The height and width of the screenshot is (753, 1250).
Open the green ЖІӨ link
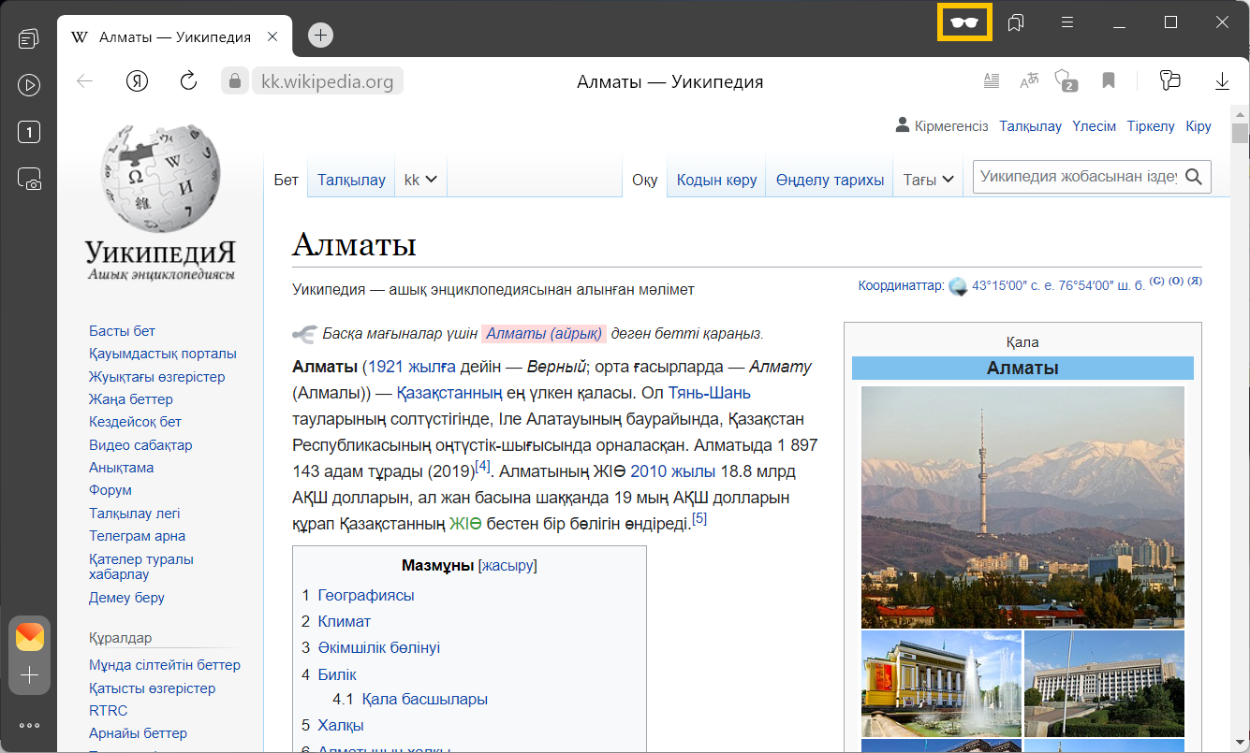point(465,524)
